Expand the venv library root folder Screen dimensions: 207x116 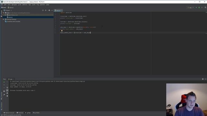(x=5, y=15)
